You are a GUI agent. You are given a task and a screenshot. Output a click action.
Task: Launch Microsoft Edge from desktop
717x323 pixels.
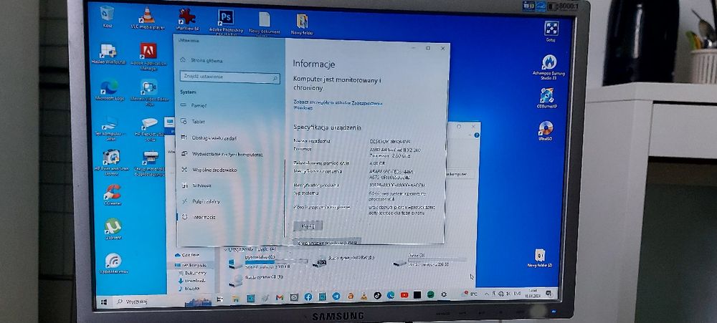click(x=110, y=90)
